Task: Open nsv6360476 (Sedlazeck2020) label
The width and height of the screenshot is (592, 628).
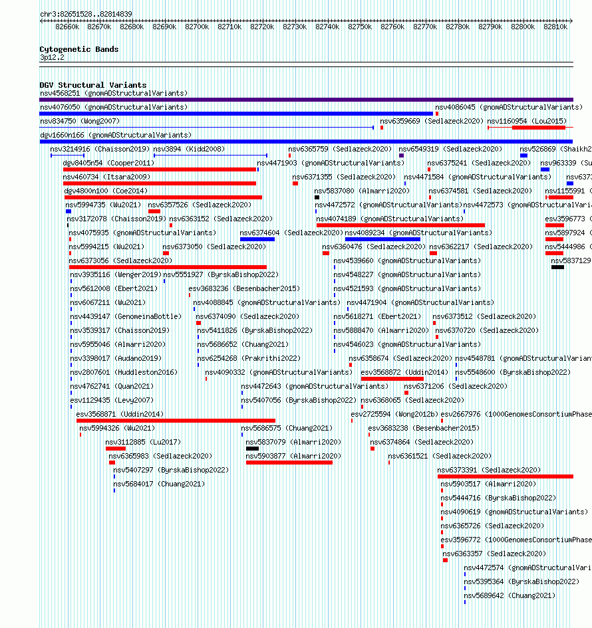Action: point(374,247)
